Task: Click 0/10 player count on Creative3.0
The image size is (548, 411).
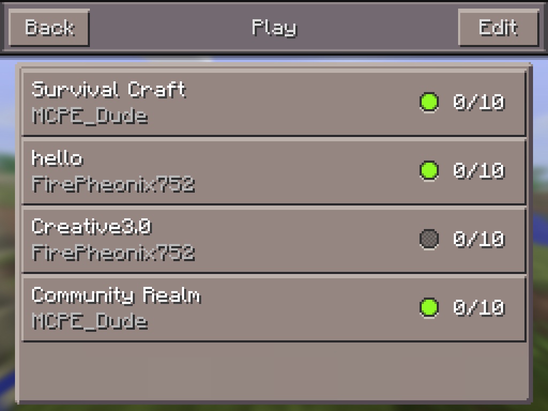Action: 479,239
